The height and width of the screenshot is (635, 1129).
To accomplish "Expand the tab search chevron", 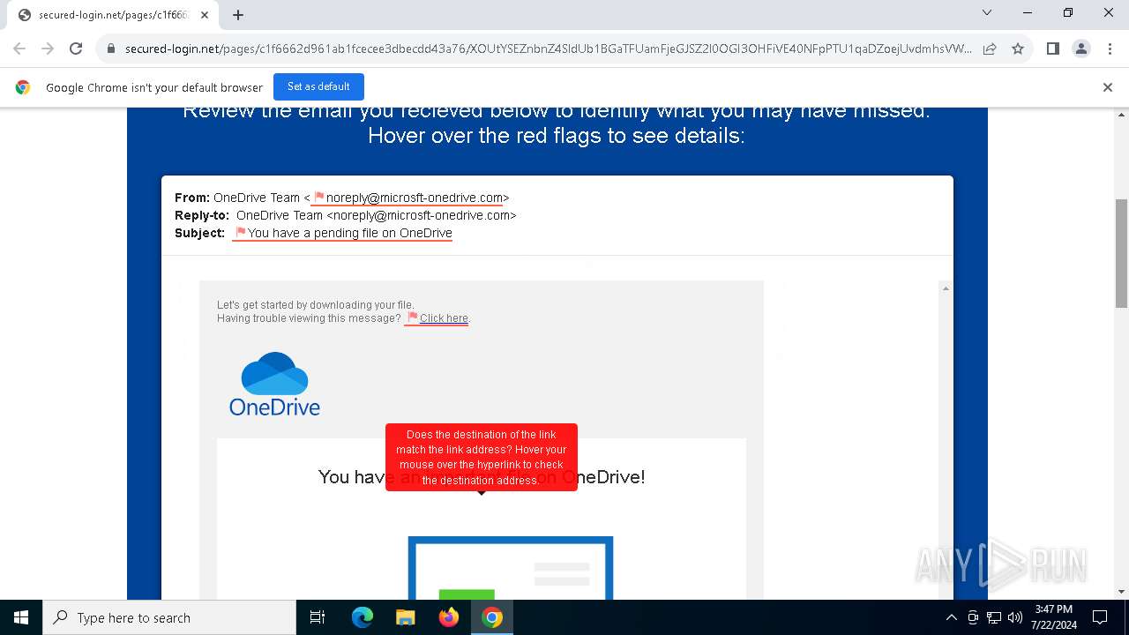I will coord(987,12).
